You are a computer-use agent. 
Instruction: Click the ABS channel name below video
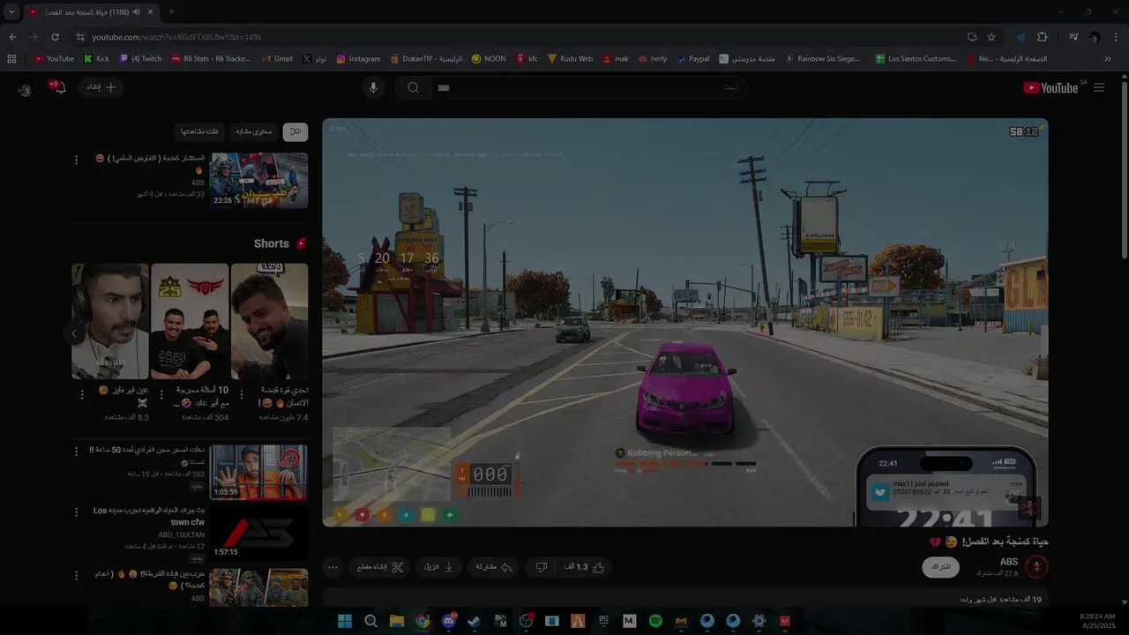[1009, 562]
